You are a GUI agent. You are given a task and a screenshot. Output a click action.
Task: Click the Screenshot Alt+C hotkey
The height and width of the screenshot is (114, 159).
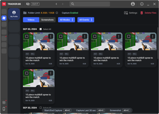tap(120, 110)
